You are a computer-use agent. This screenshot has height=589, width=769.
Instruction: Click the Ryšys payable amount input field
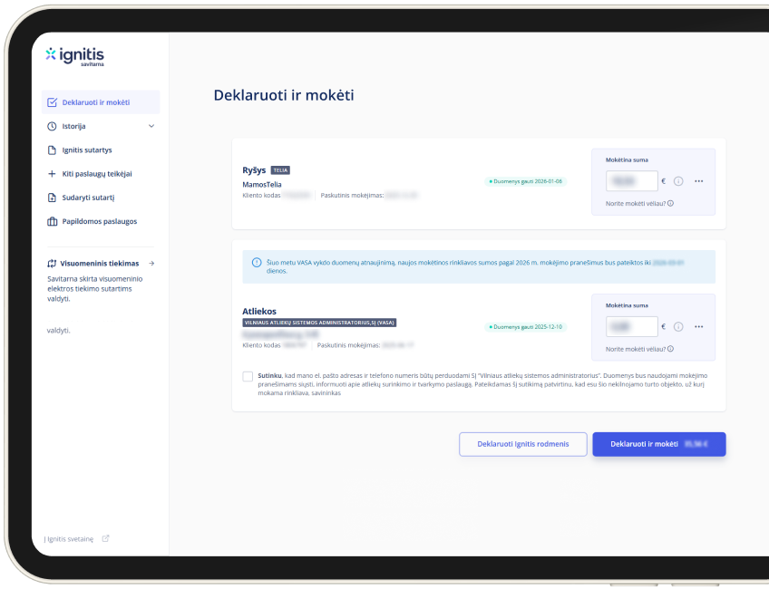[631, 181]
